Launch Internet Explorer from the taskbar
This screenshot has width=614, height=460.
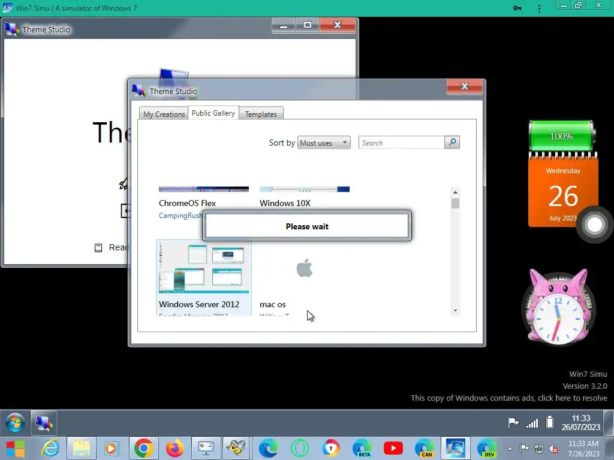(50, 448)
